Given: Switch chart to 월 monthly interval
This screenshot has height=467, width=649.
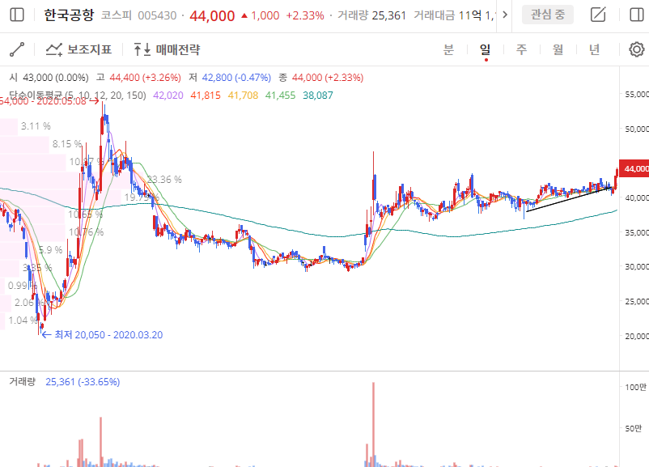Looking at the screenshot, I should 558,49.
